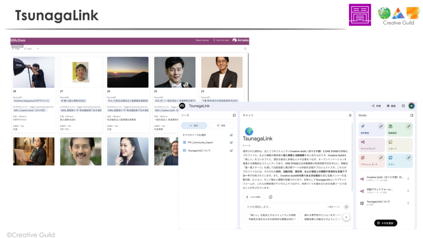This screenshot has height=238, width=423.
Task: Click the メモを追加 button
Action: coord(386,223)
